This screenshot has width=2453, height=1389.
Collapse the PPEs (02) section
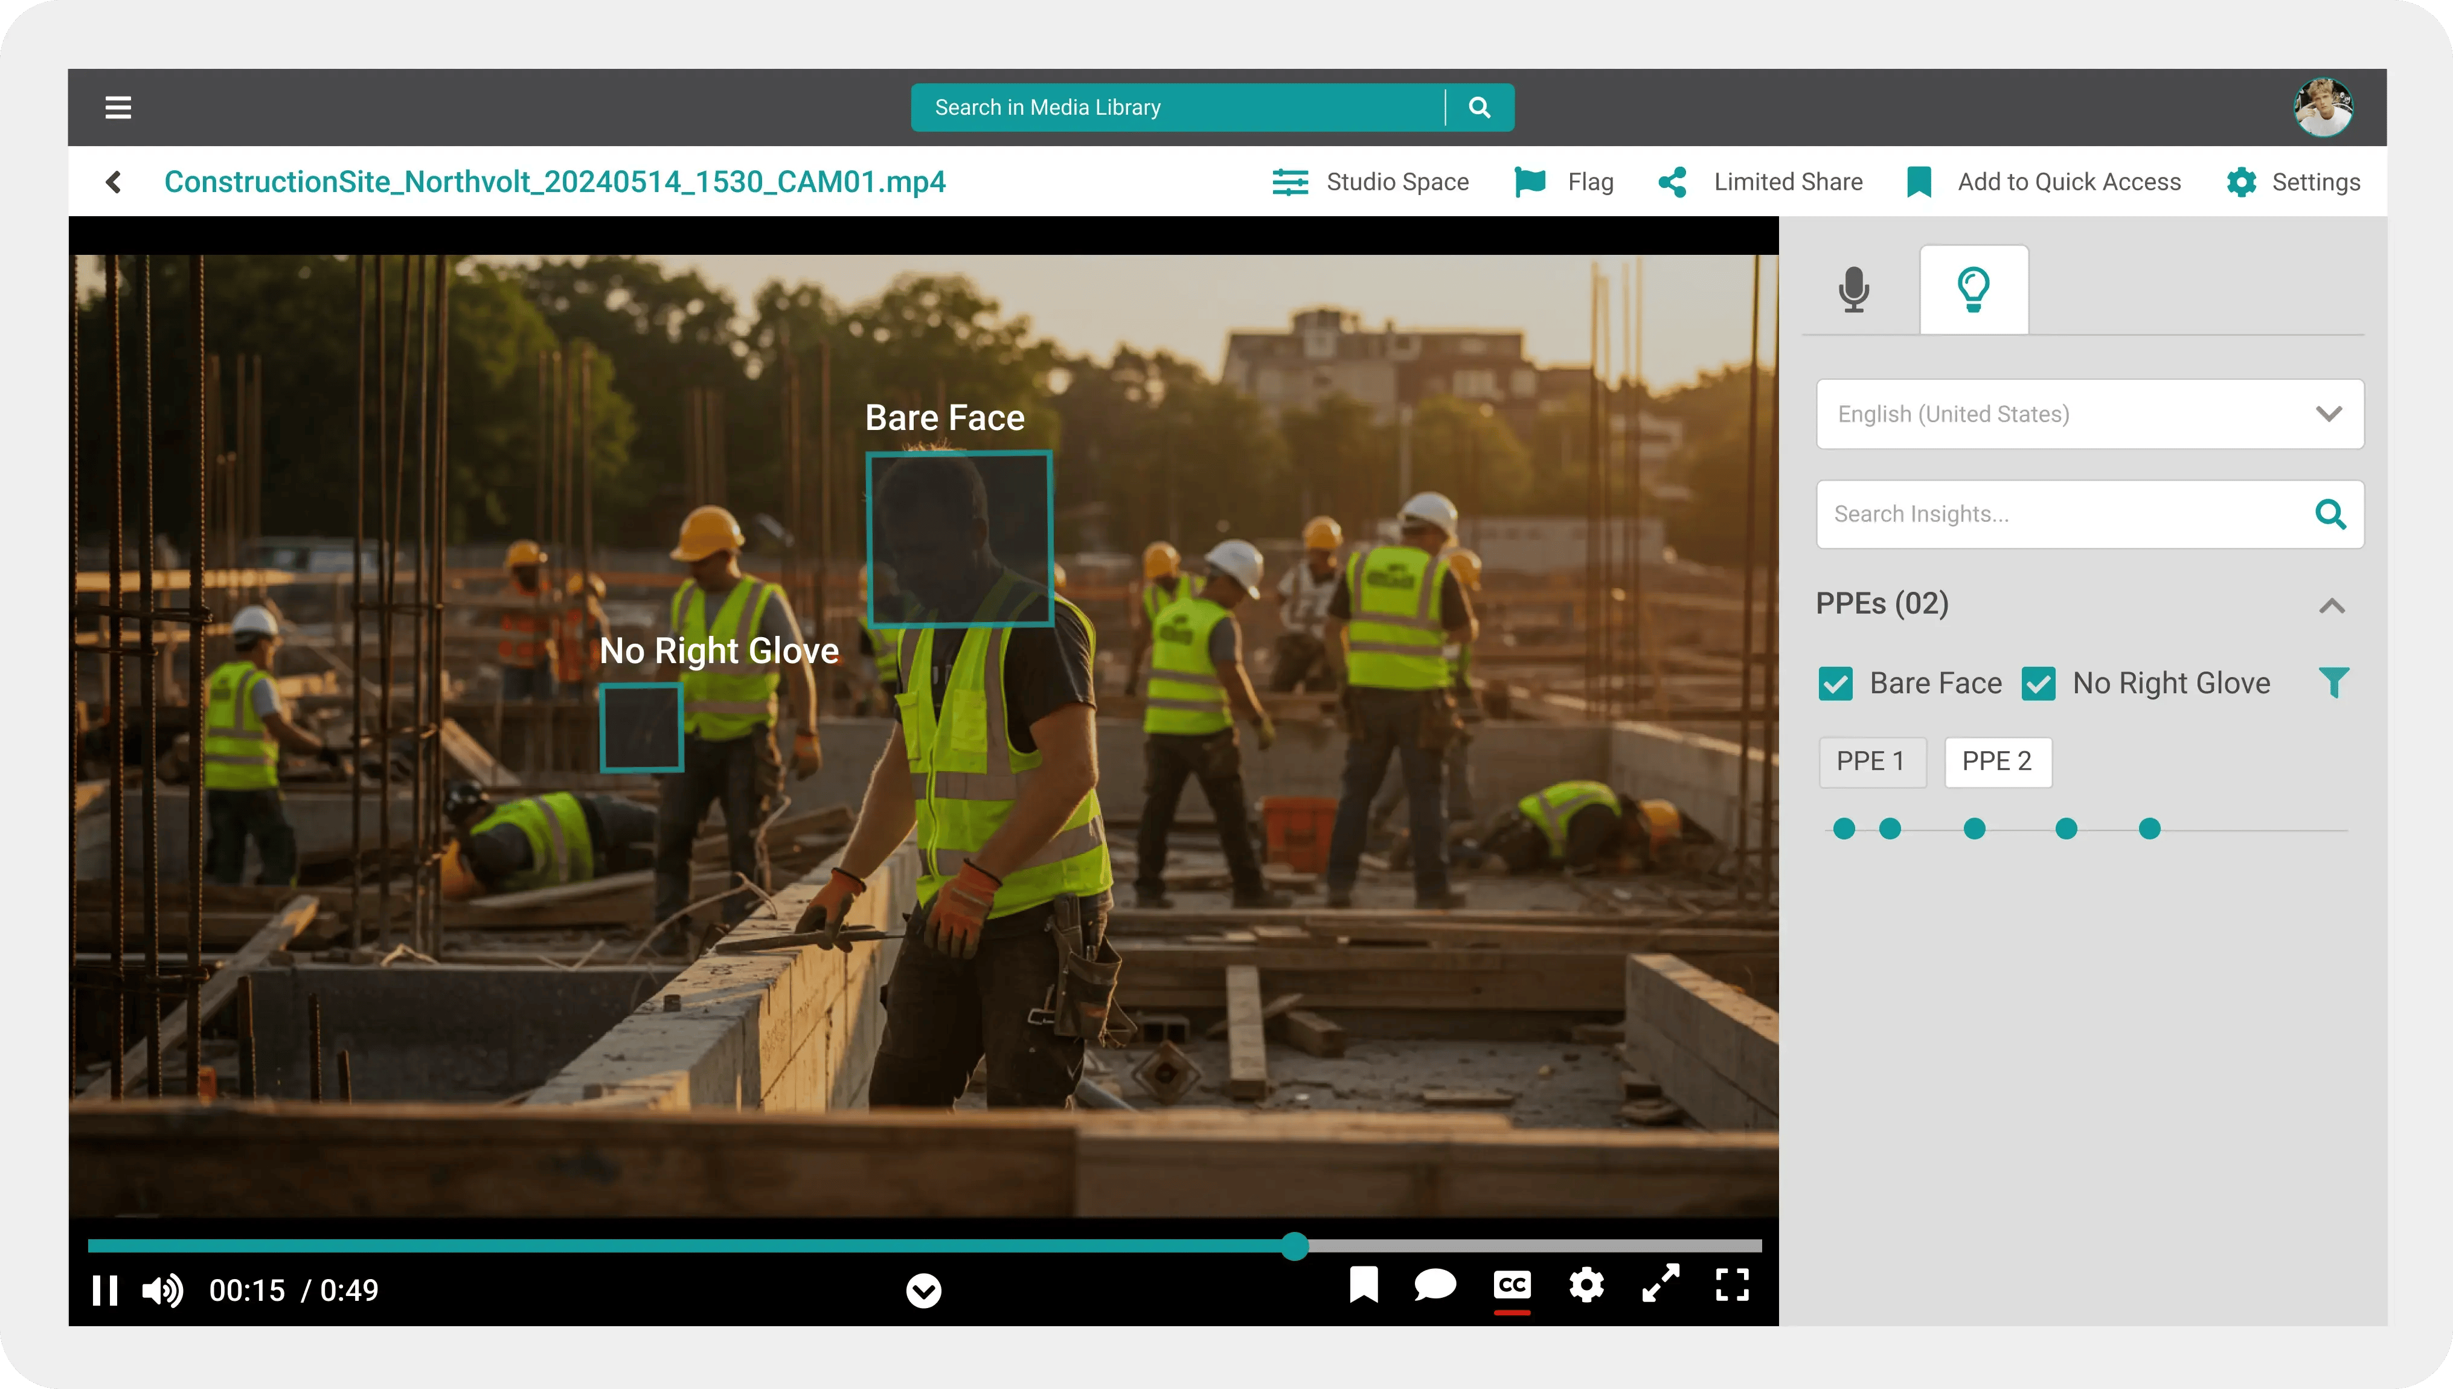[2331, 605]
